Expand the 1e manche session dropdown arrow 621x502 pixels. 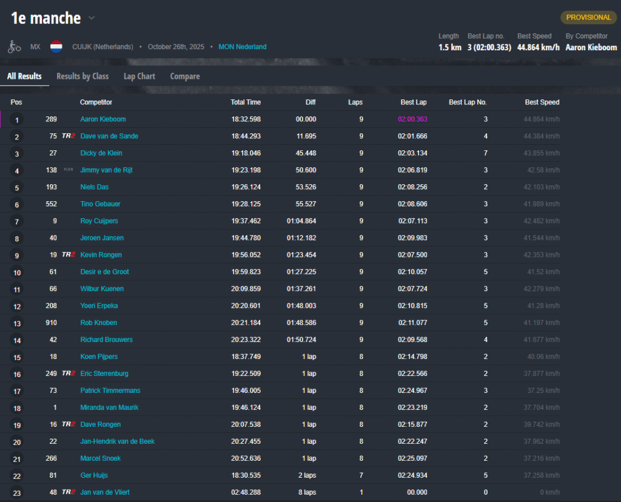(x=92, y=18)
